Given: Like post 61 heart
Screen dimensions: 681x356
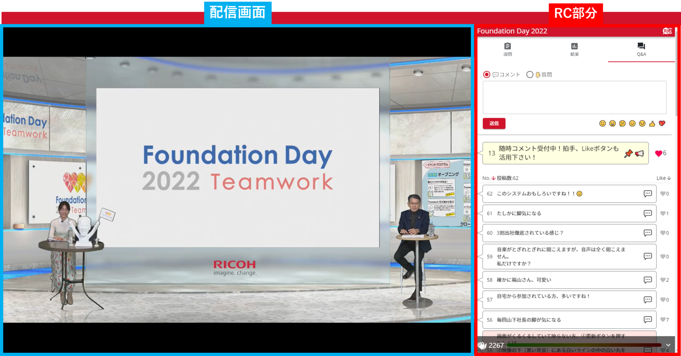Looking at the screenshot, I should 663,213.
